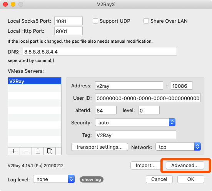Select the V2Ray server in the list
Viewport: 212px width, 191px height.
click(x=35, y=81)
